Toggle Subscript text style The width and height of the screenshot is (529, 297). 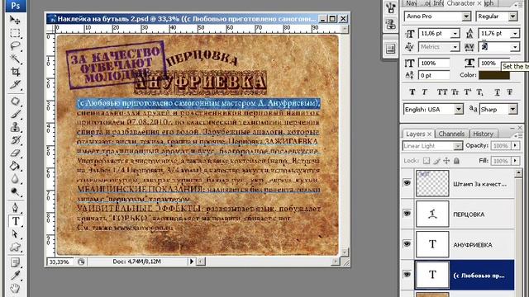tap(479, 92)
